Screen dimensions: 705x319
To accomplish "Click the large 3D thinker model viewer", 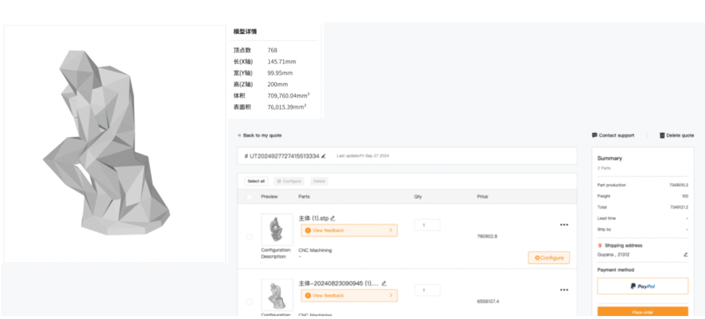I will 115,144.
